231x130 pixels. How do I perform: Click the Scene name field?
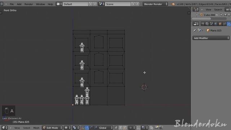[x=118, y=4]
